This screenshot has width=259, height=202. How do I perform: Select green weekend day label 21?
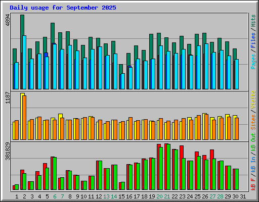167,196
